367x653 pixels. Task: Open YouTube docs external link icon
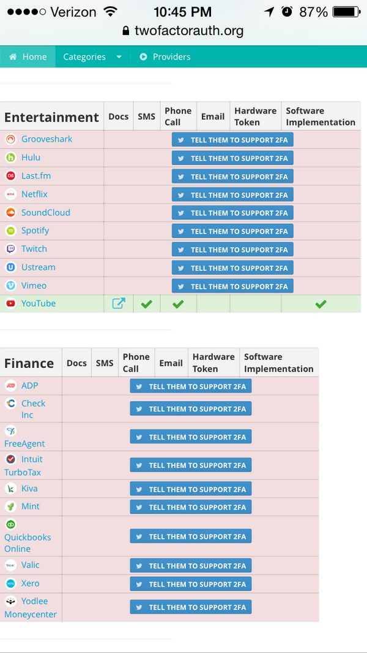119,304
